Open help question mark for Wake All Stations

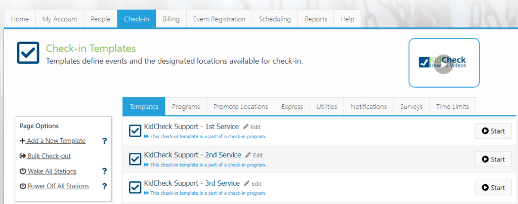[104, 171]
